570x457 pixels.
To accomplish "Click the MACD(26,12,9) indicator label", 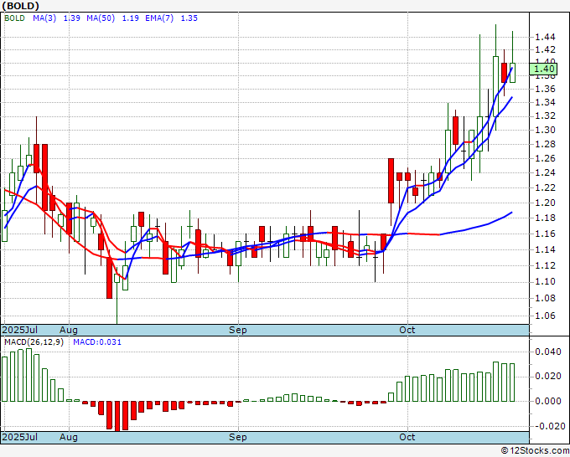I will pyautogui.click(x=34, y=342).
